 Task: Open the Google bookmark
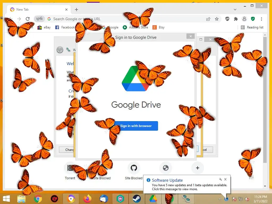110,27
